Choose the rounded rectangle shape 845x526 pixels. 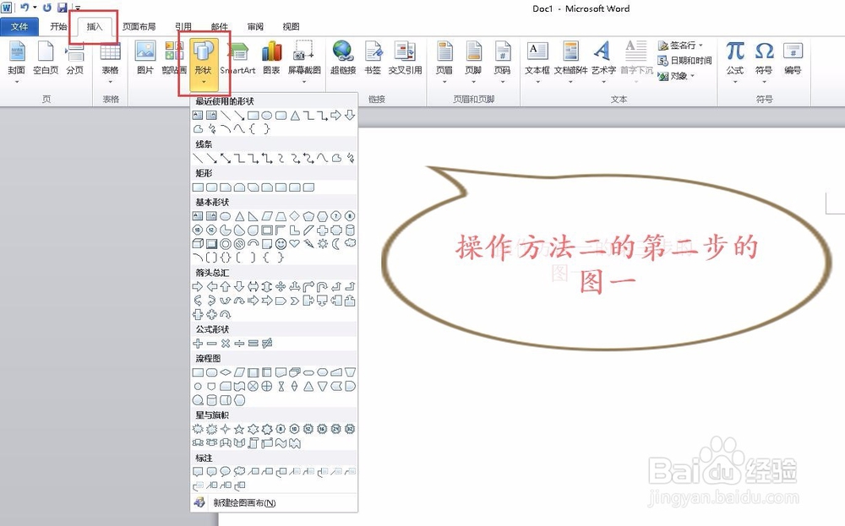211,187
